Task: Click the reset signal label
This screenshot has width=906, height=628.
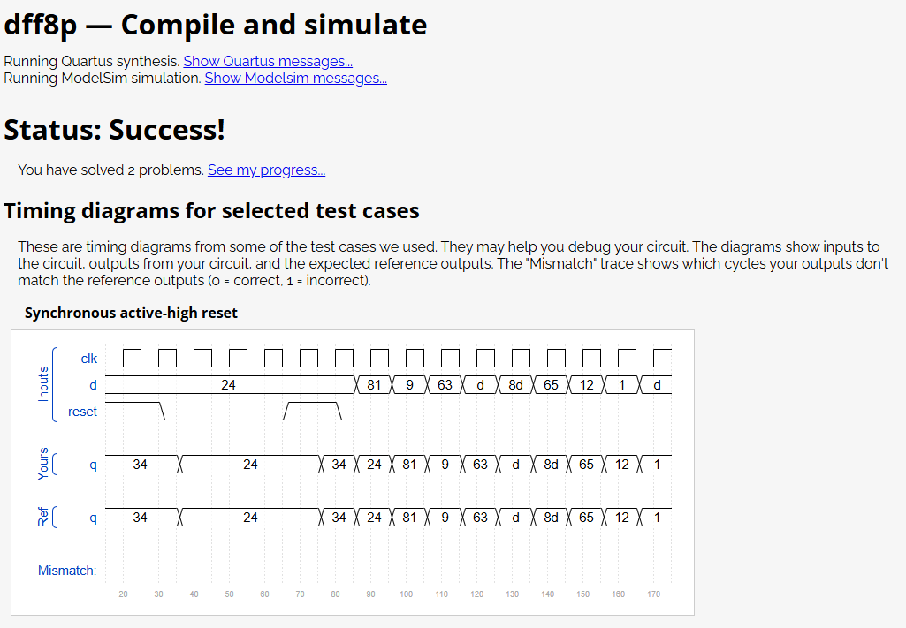Action: click(x=82, y=412)
